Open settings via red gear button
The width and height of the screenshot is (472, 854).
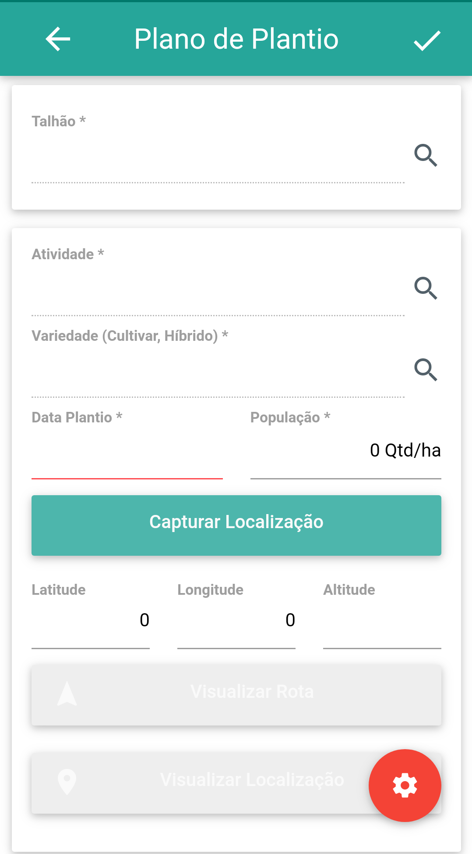(x=405, y=785)
